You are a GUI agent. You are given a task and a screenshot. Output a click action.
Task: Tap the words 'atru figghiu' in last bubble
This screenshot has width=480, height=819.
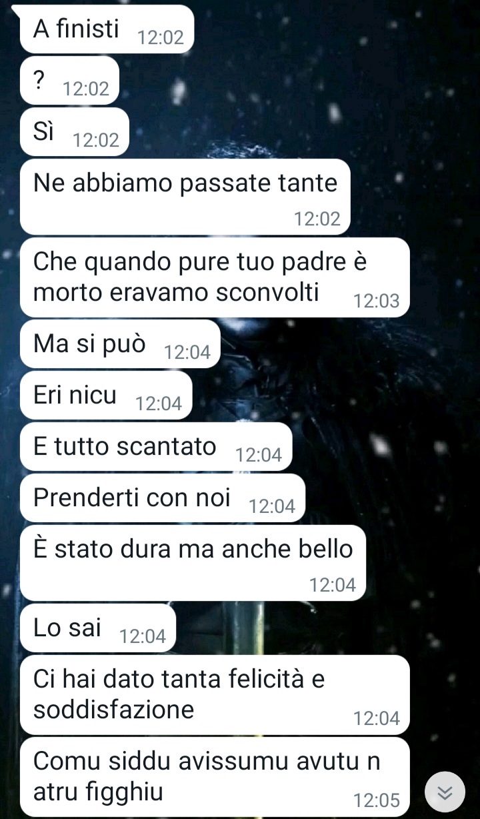pos(98,792)
